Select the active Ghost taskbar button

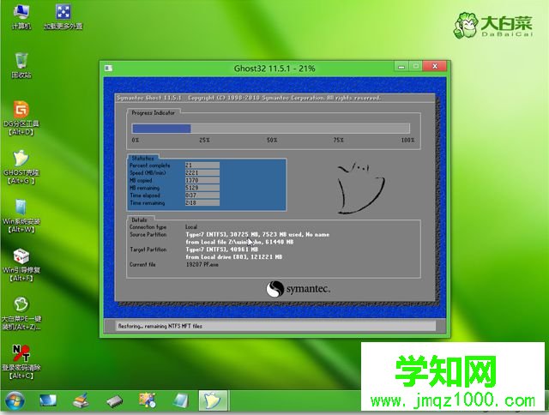coord(214,400)
